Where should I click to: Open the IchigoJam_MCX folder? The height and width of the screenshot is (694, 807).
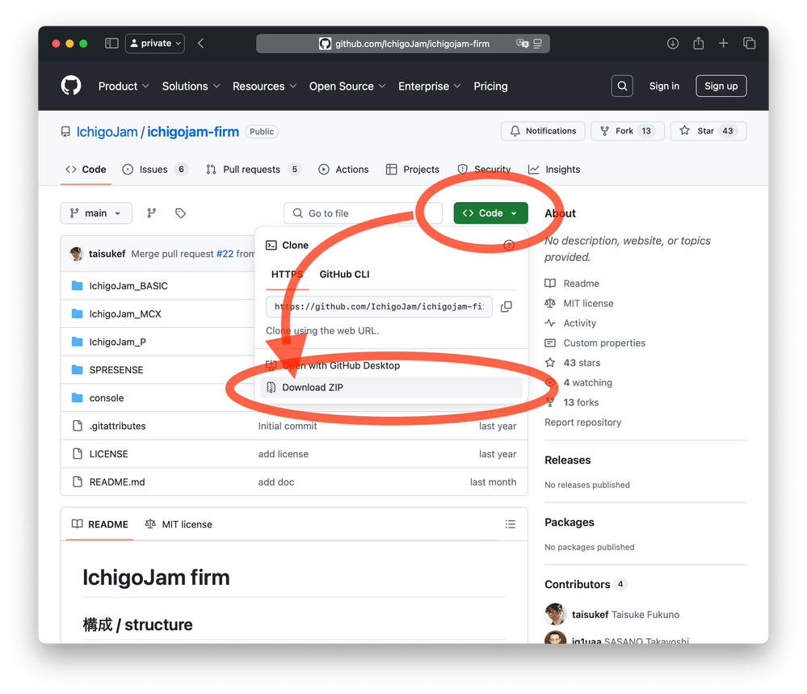tap(125, 314)
